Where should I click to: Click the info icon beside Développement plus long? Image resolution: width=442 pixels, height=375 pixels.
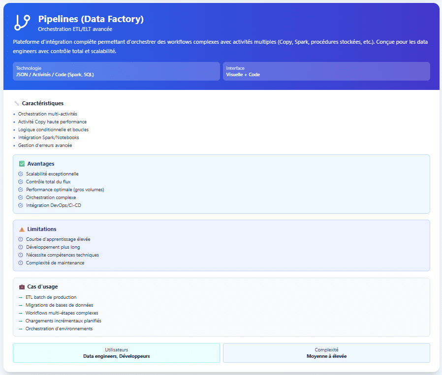[x=21, y=247]
